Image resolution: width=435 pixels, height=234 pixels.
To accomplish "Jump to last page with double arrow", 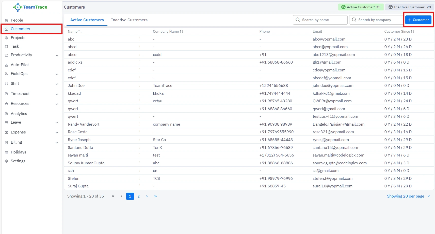I will click(155, 196).
